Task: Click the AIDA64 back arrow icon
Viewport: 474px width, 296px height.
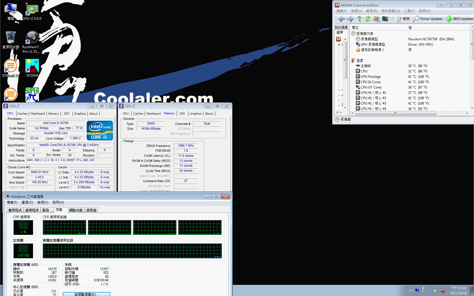Action: pos(342,19)
